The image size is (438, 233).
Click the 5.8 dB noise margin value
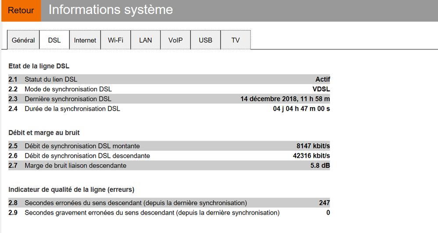(320, 166)
